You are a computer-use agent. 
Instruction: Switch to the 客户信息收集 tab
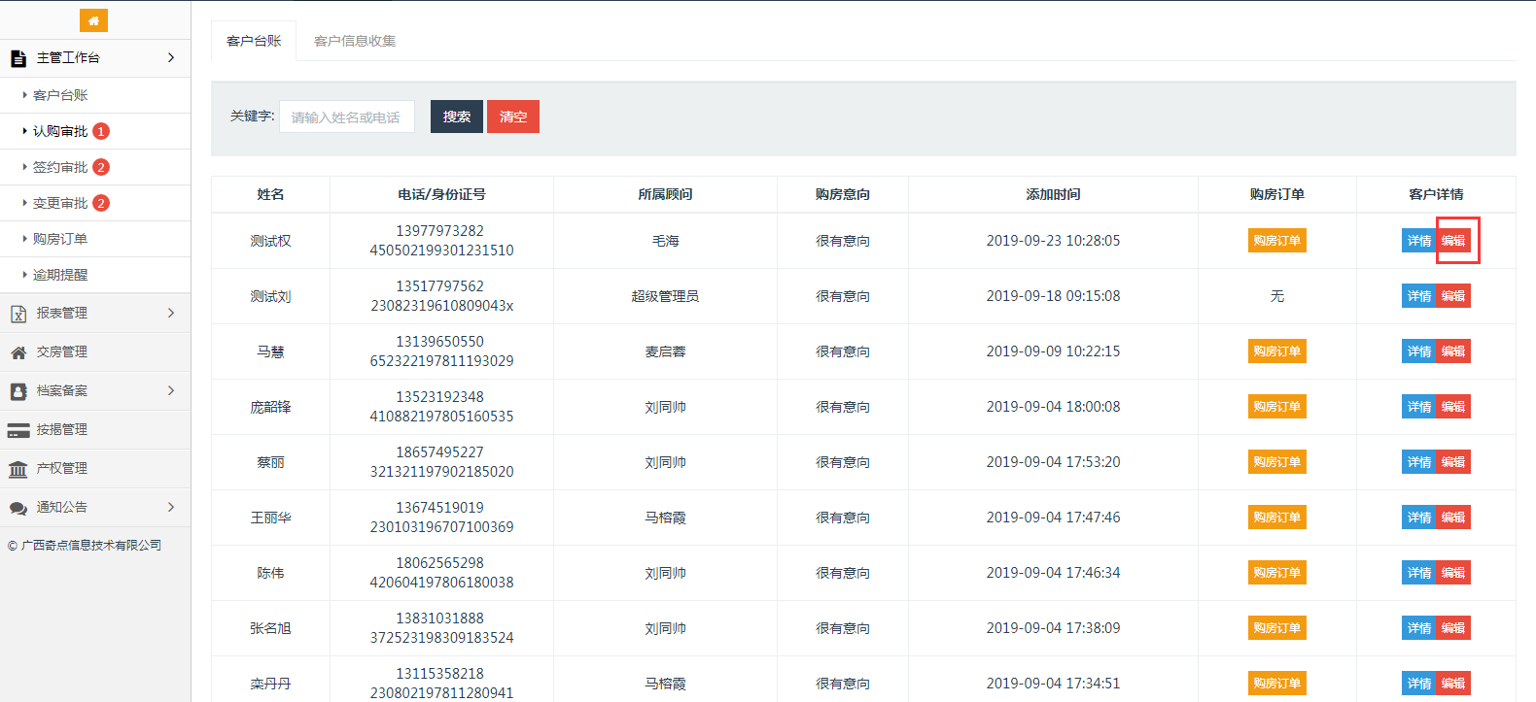pyautogui.click(x=355, y=41)
